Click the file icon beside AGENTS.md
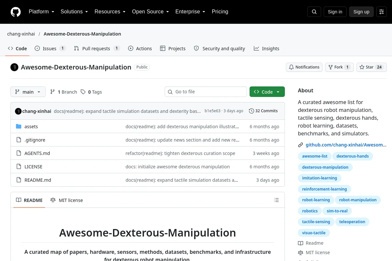Screen dimensions: 392x261 point(19,153)
